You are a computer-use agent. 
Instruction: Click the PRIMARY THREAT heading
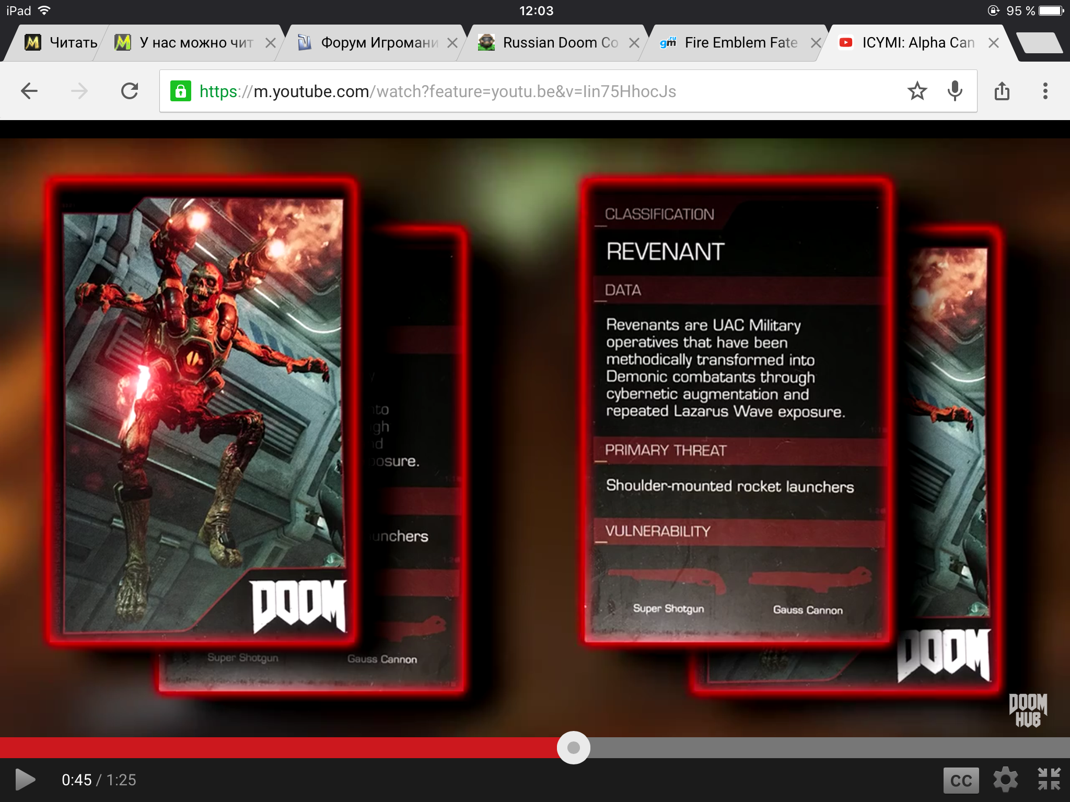click(666, 450)
